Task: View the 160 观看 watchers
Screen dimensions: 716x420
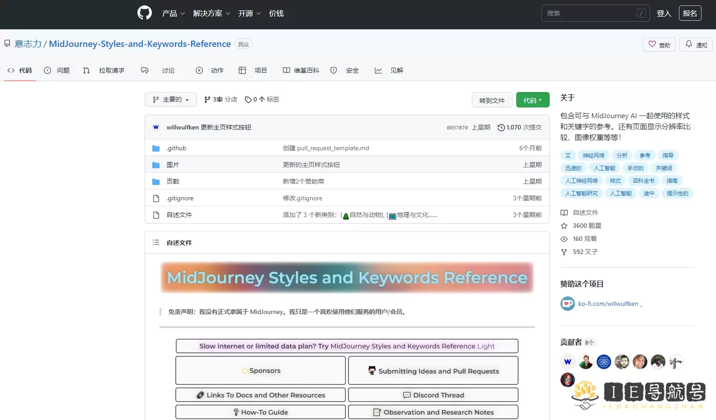Action: 579,239
